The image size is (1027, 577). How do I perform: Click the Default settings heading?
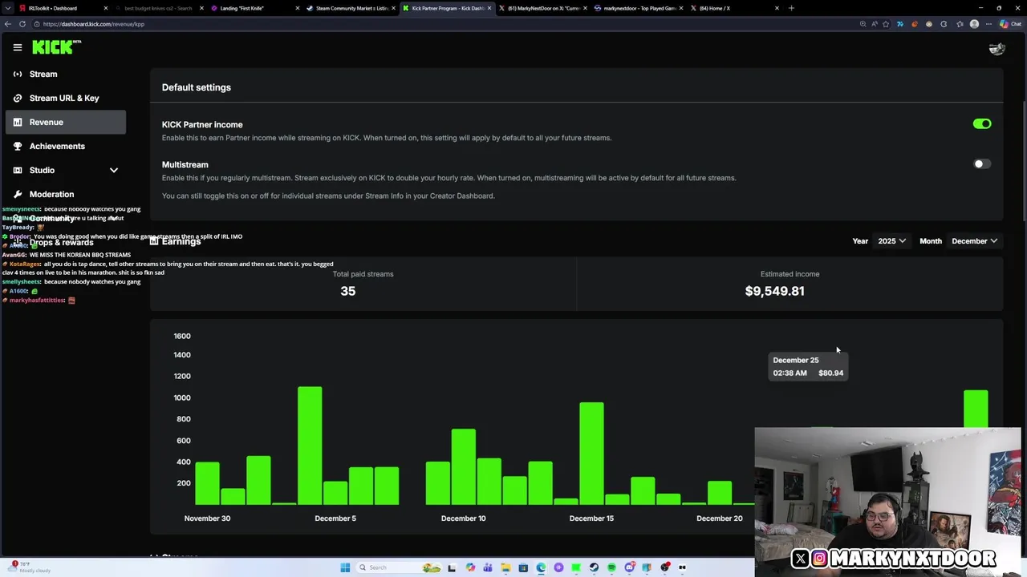(x=196, y=87)
